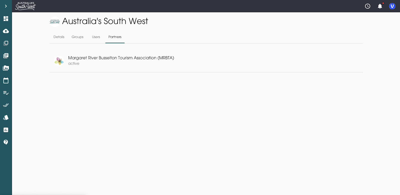Switch to the Groups tab
This screenshot has width=400, height=195.
[x=77, y=37]
